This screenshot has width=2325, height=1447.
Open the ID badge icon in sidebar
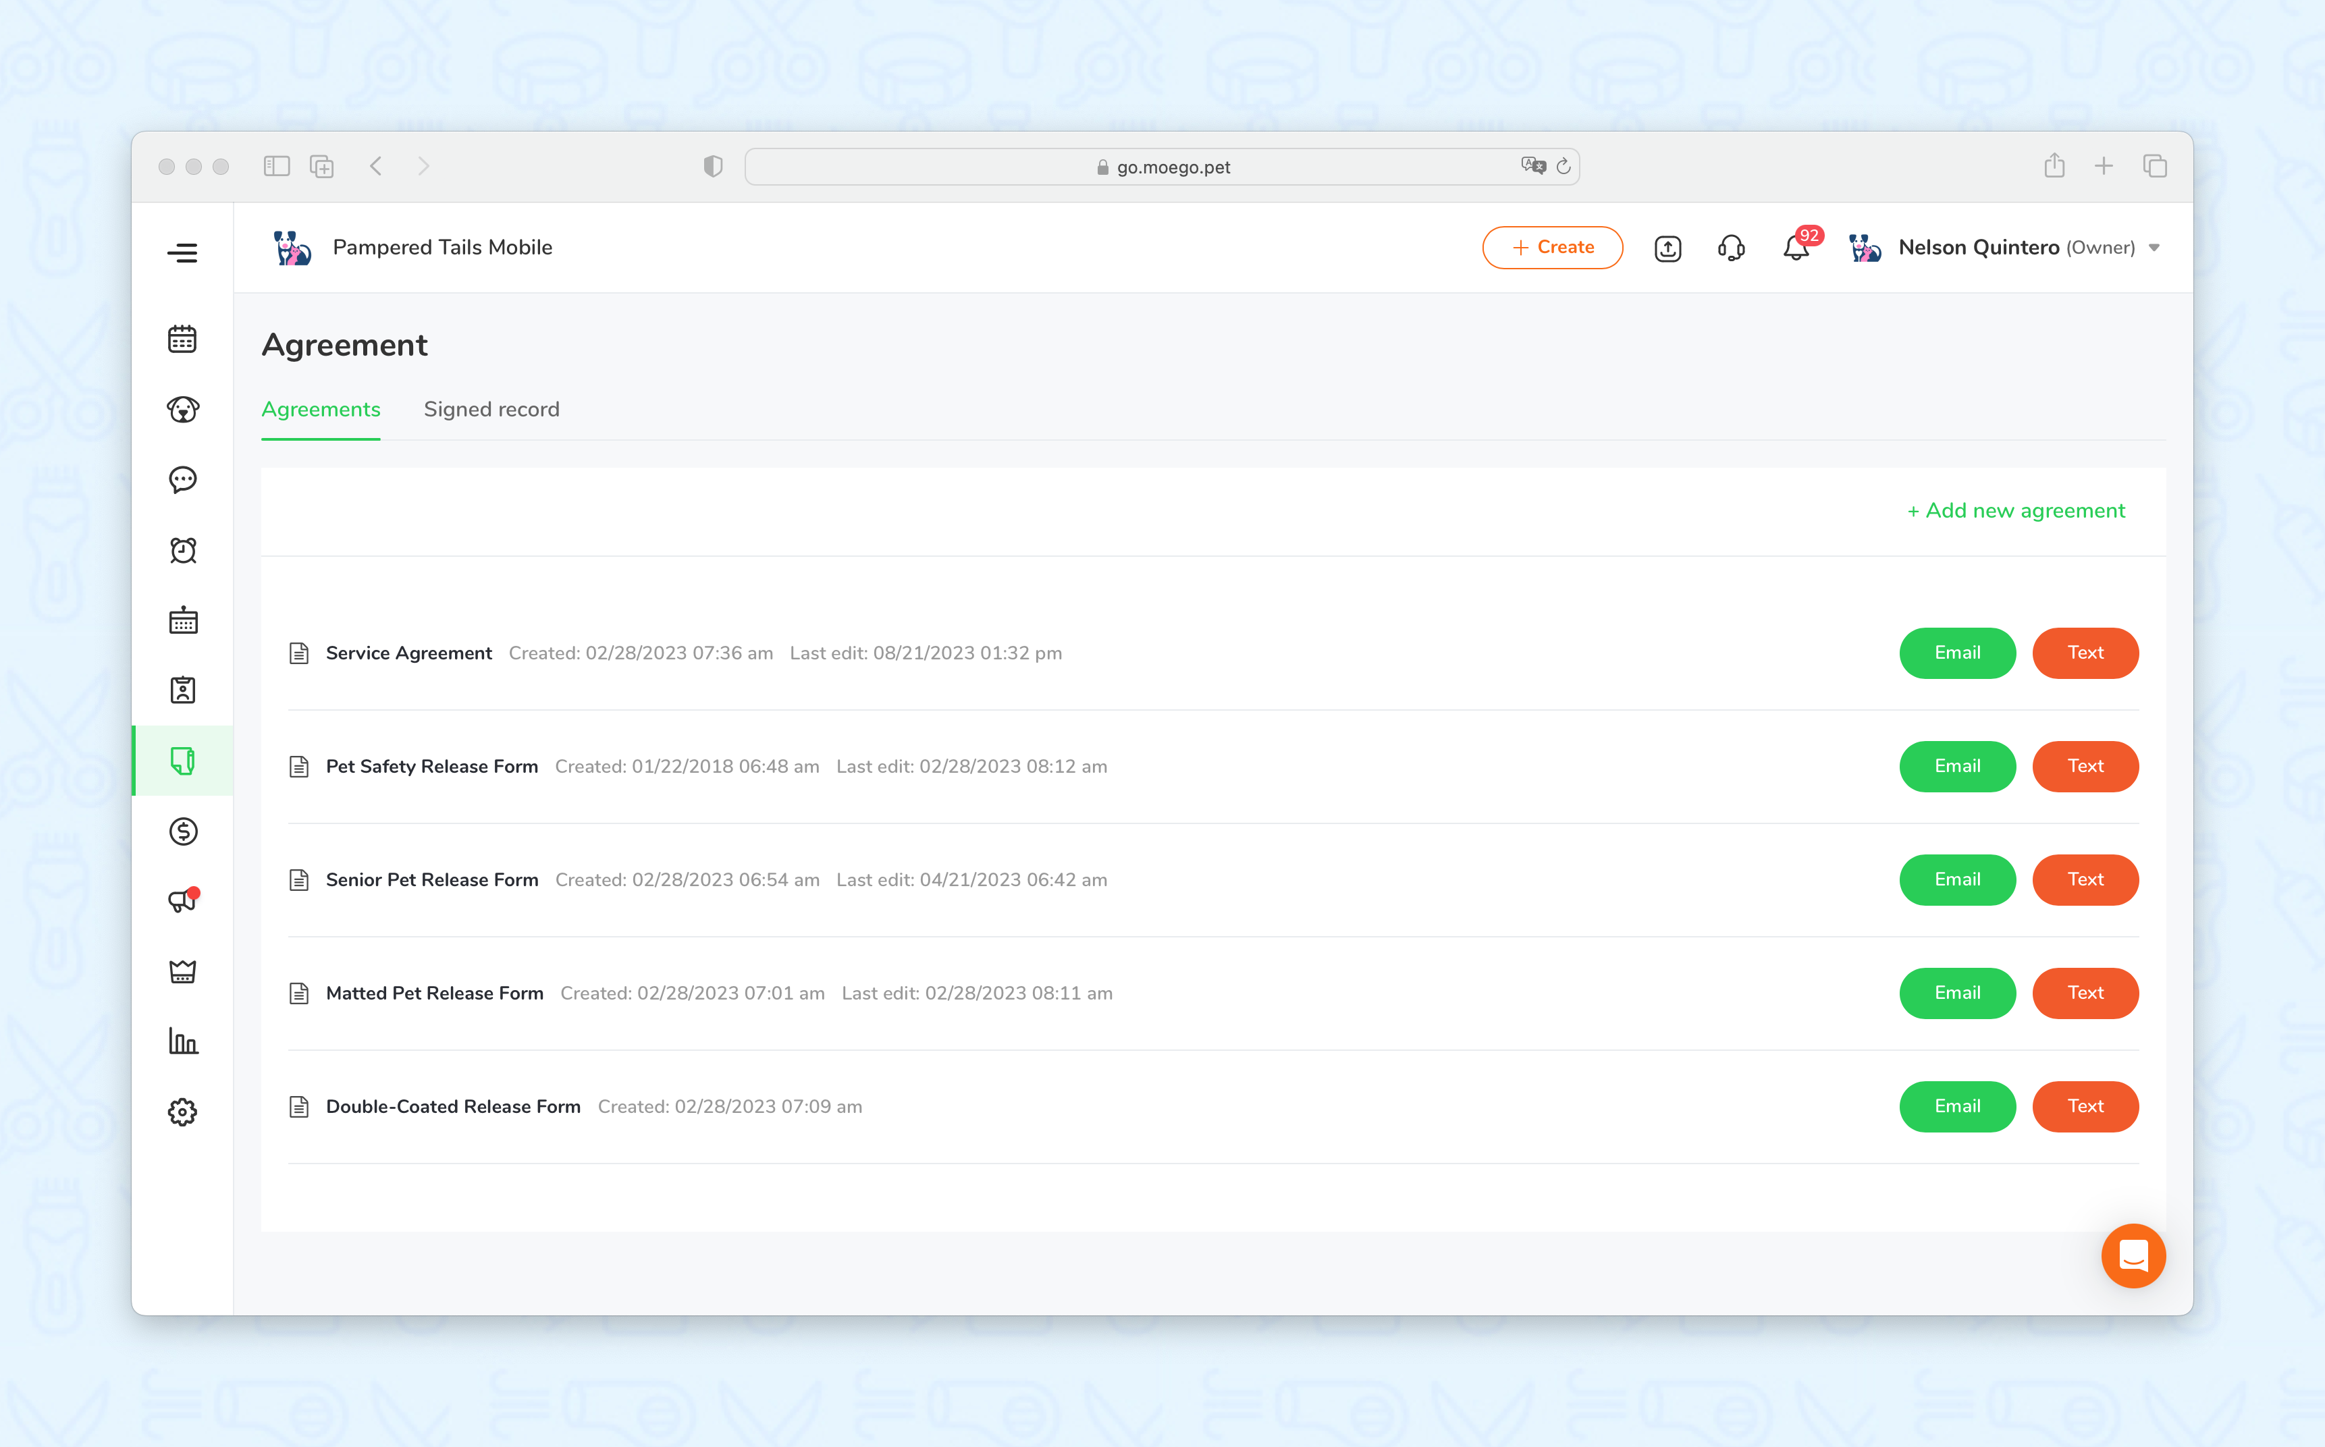(x=182, y=690)
